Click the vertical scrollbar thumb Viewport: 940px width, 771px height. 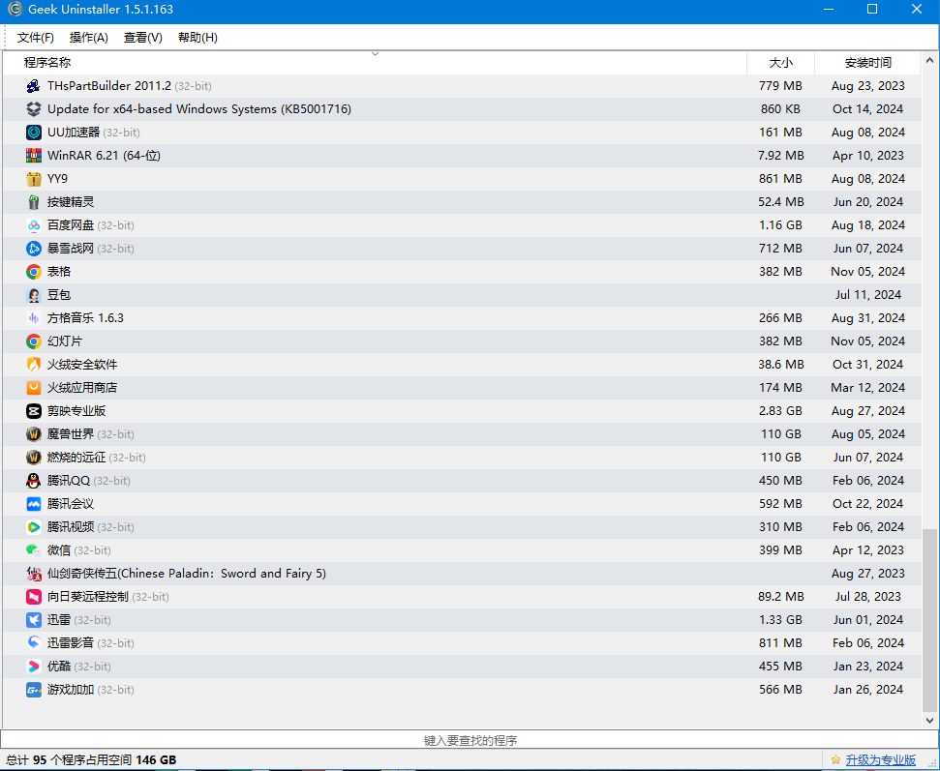click(x=929, y=619)
